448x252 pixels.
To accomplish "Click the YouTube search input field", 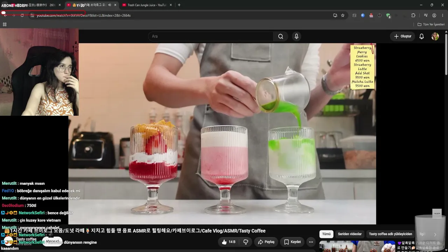I will 211,36.
